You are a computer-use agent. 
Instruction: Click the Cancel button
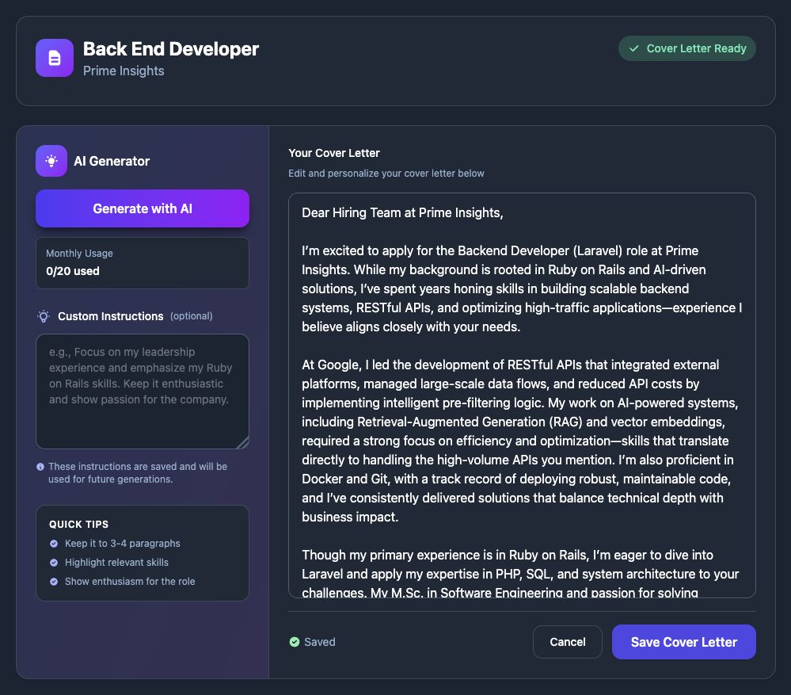tap(567, 642)
